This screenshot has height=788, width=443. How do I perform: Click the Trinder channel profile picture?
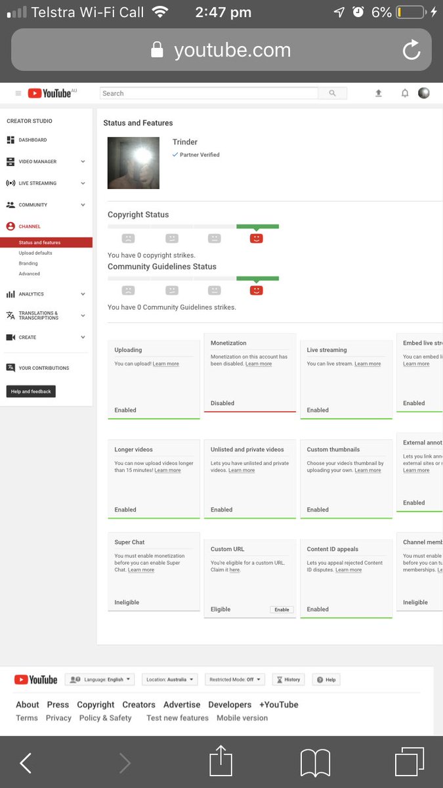[x=133, y=163]
